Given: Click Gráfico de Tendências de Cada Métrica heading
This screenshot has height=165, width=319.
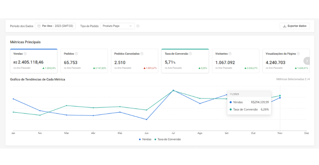Looking at the screenshot, I should [x=38, y=79].
